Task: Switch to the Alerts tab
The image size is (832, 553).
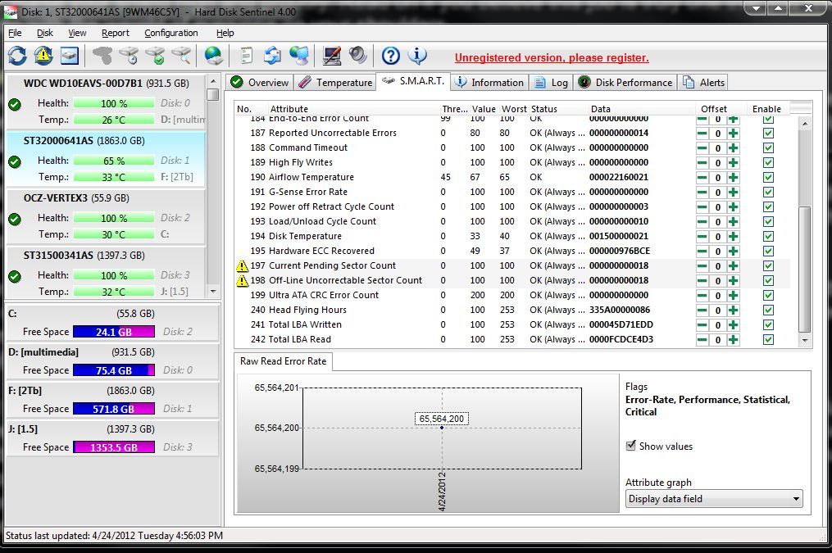Action: click(703, 82)
